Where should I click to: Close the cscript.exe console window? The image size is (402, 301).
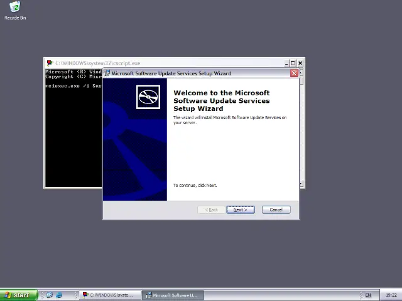click(x=300, y=63)
